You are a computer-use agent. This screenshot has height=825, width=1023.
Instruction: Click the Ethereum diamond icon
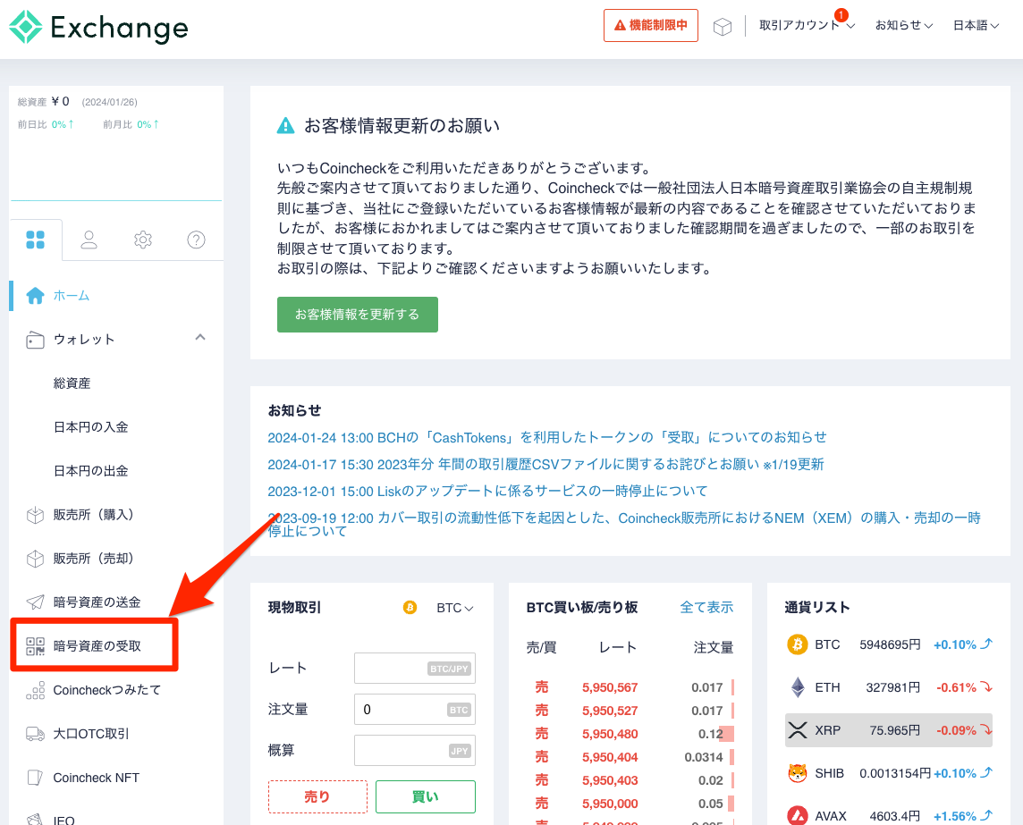[798, 687]
